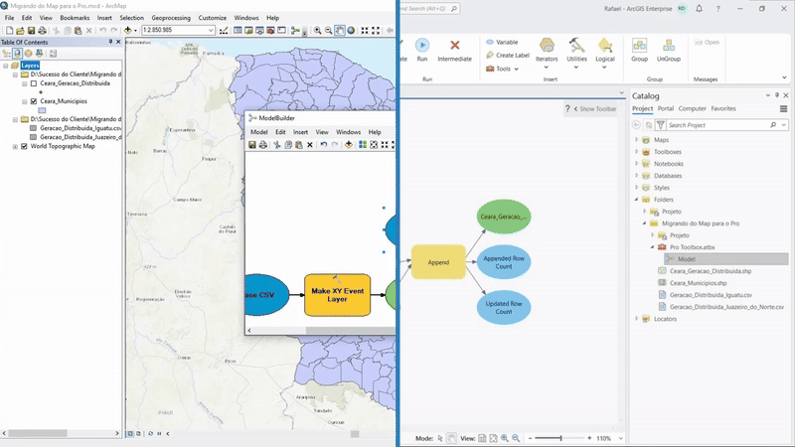The height and width of the screenshot is (447, 795).
Task: Switch TOC to List By Selection
Action: [40, 54]
